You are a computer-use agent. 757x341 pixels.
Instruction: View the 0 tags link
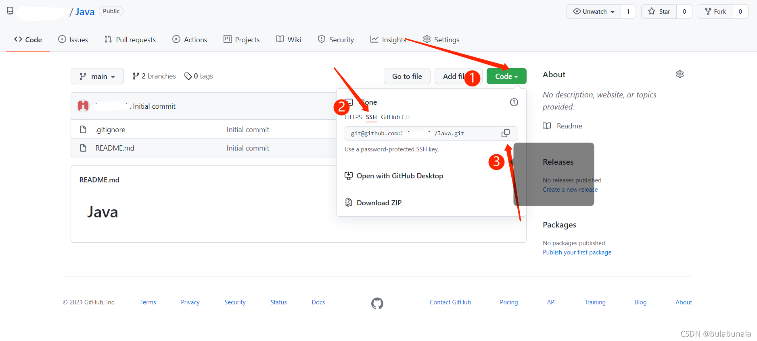point(199,76)
